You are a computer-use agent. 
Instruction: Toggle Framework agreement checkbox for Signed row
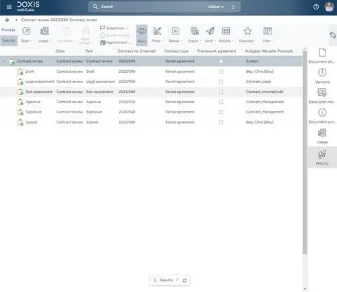pos(221,122)
